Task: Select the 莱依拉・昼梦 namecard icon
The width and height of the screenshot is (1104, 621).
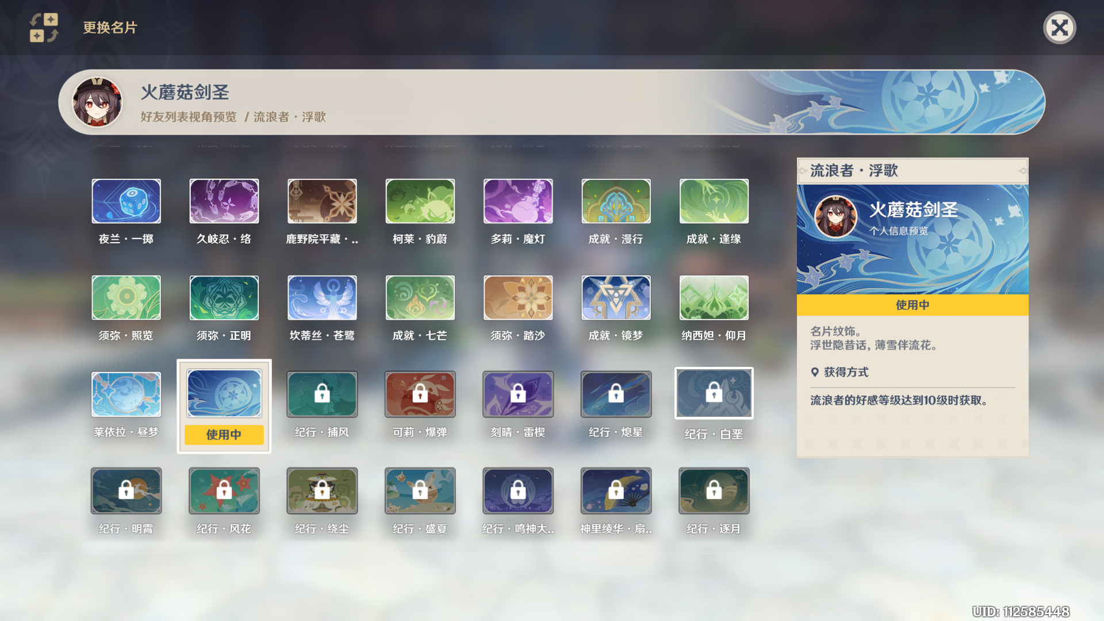Action: tap(126, 394)
